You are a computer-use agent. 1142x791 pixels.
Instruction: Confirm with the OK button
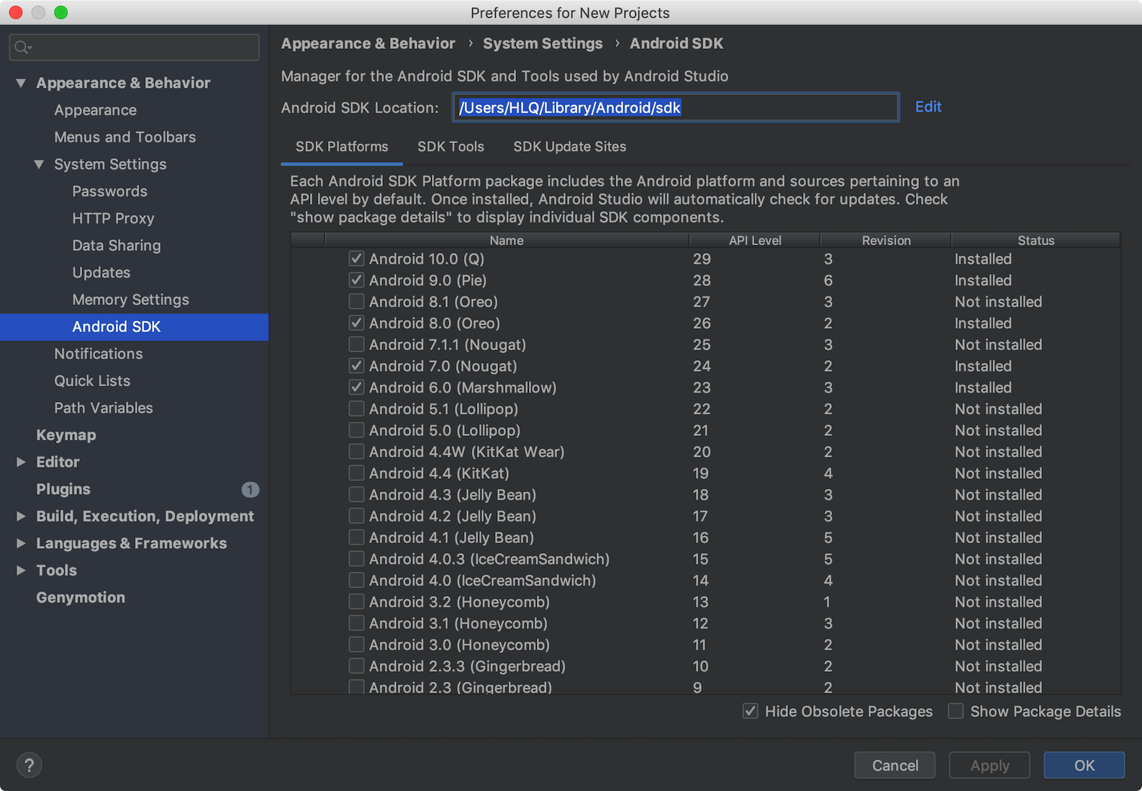pos(1084,765)
